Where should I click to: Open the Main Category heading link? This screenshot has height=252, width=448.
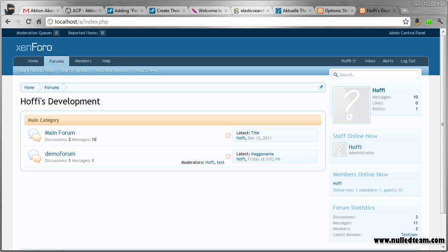click(x=44, y=120)
